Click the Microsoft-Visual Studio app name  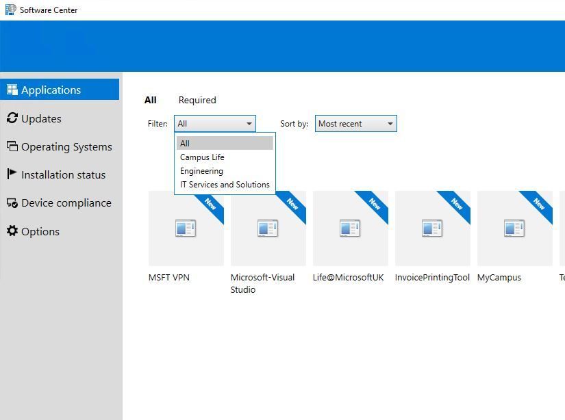pyautogui.click(x=262, y=283)
